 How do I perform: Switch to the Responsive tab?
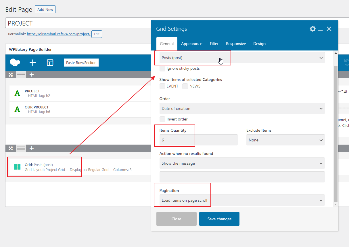[x=236, y=44]
